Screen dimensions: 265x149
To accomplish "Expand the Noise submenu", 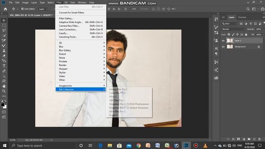I will (x=81, y=58).
